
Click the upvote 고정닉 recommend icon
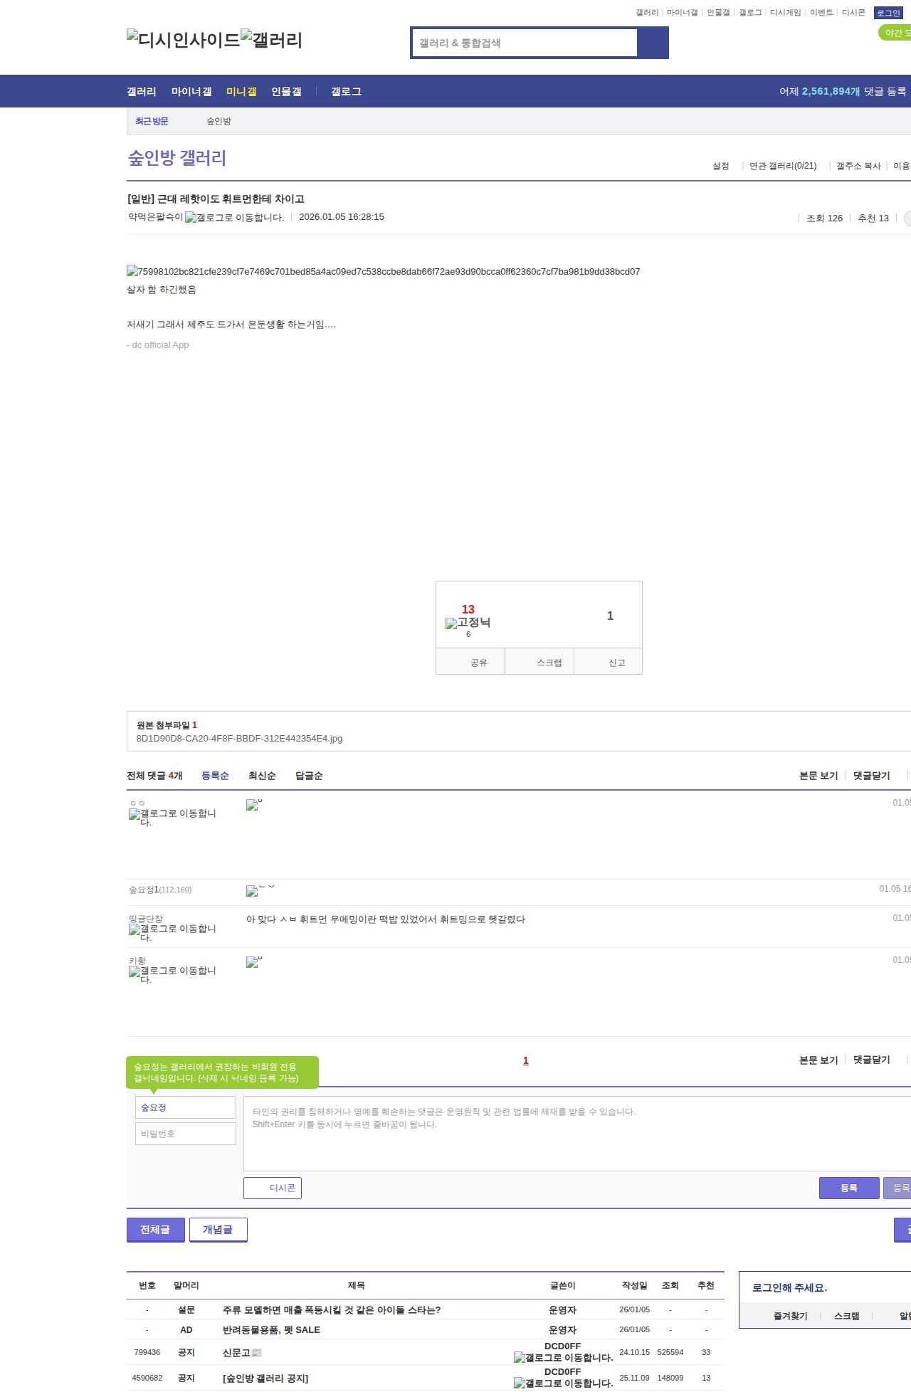[x=468, y=623]
